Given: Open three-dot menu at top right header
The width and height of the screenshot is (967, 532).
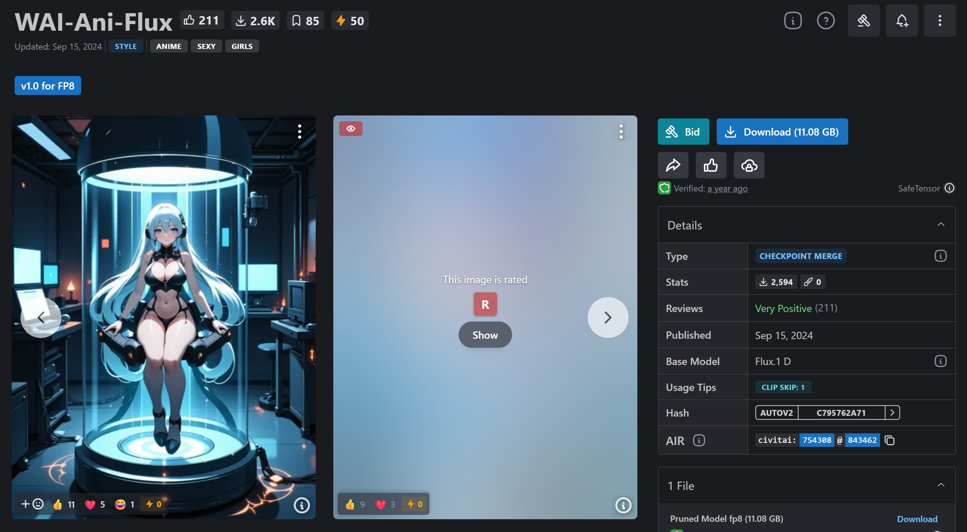Looking at the screenshot, I should (940, 21).
